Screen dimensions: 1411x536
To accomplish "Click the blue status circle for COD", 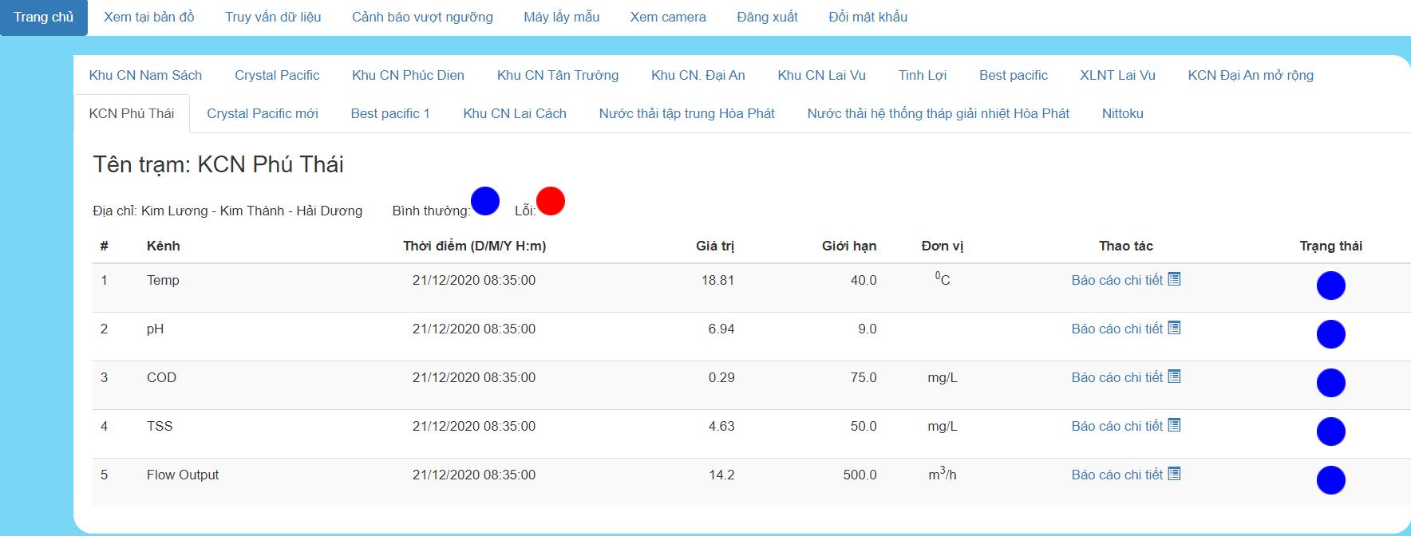I will click(1330, 383).
